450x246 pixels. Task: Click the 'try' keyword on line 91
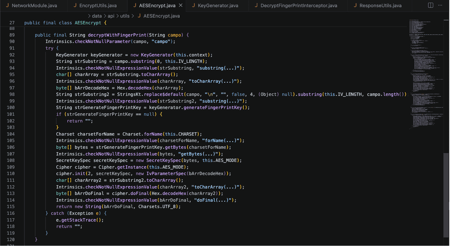point(49,48)
